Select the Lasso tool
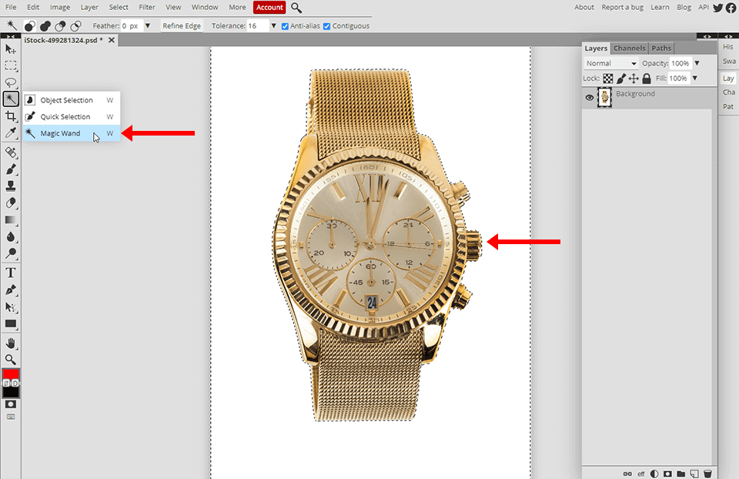739x479 pixels. coord(11,82)
